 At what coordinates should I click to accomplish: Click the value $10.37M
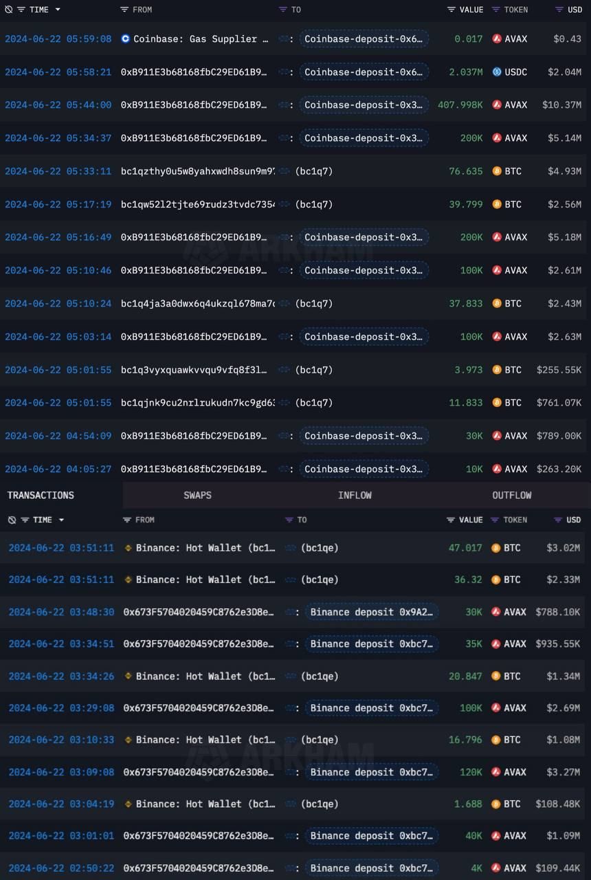(561, 104)
